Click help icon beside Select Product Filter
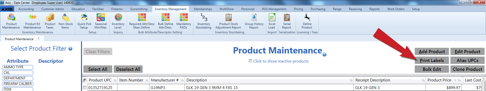Screen dimensions: 486x91 (x=70, y=49)
